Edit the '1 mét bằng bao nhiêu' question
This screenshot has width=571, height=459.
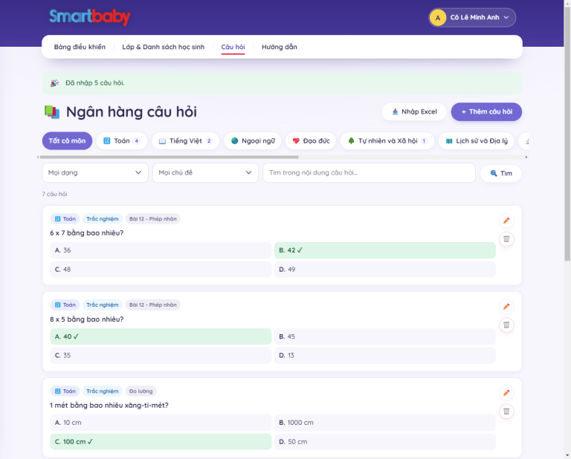(506, 393)
